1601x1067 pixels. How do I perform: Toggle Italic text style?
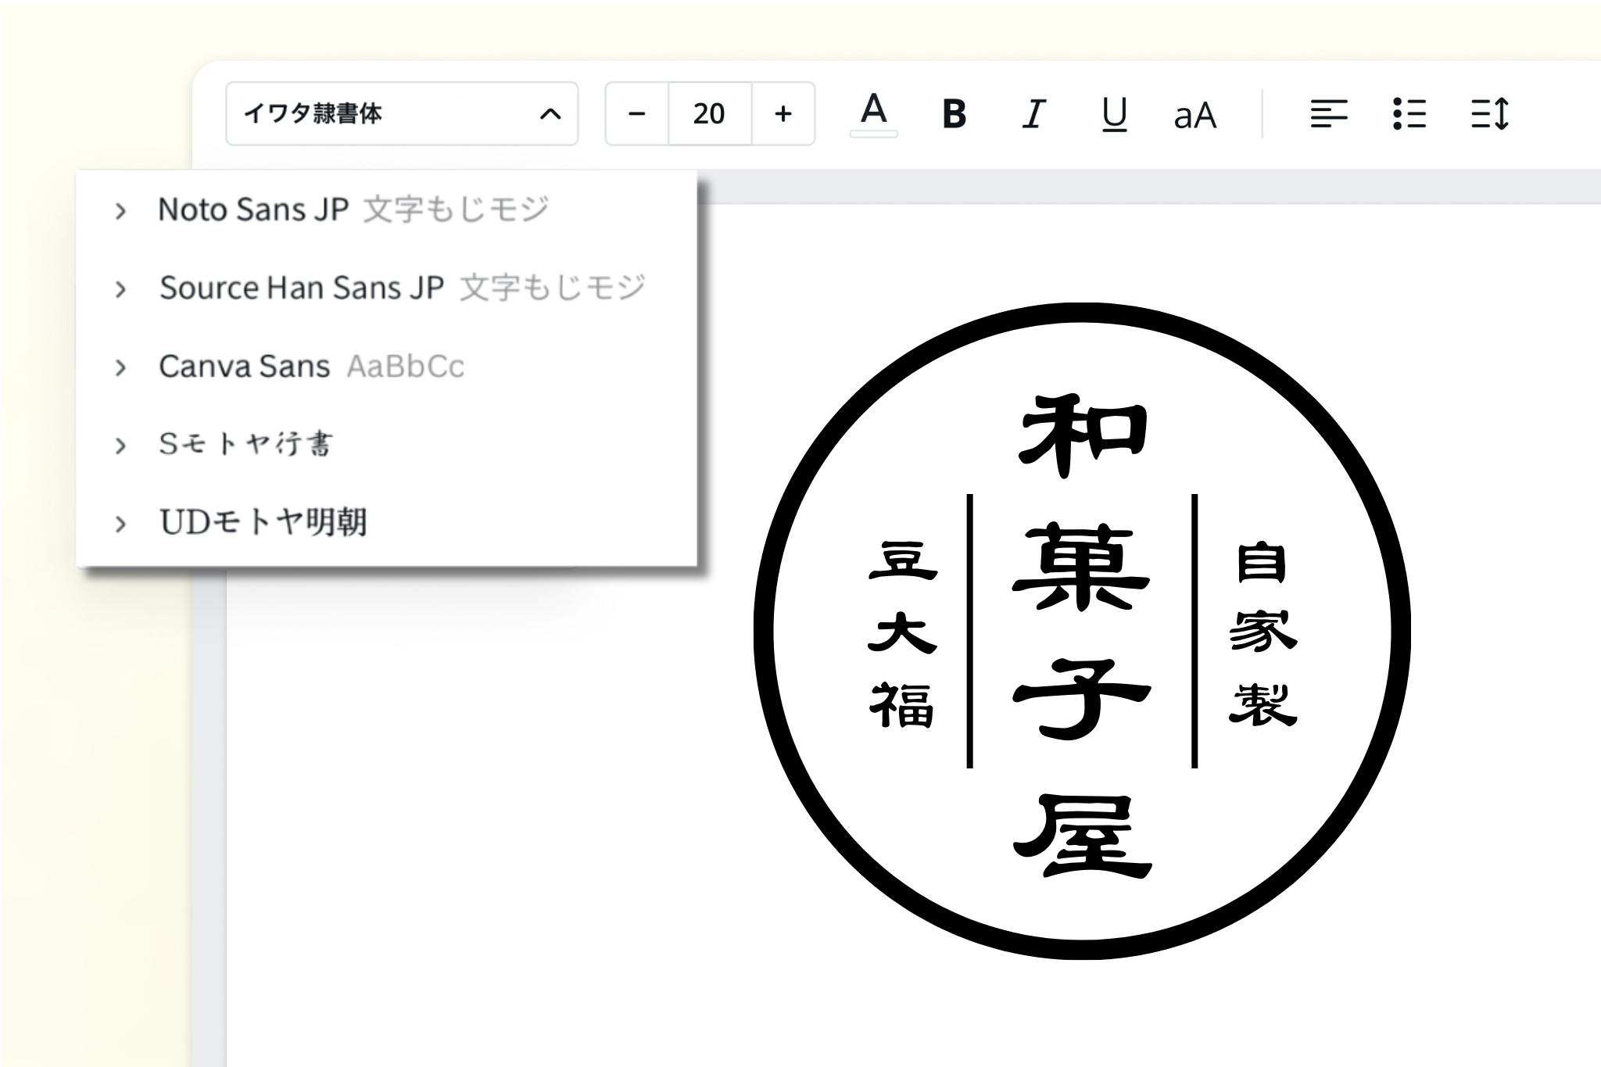(1033, 114)
